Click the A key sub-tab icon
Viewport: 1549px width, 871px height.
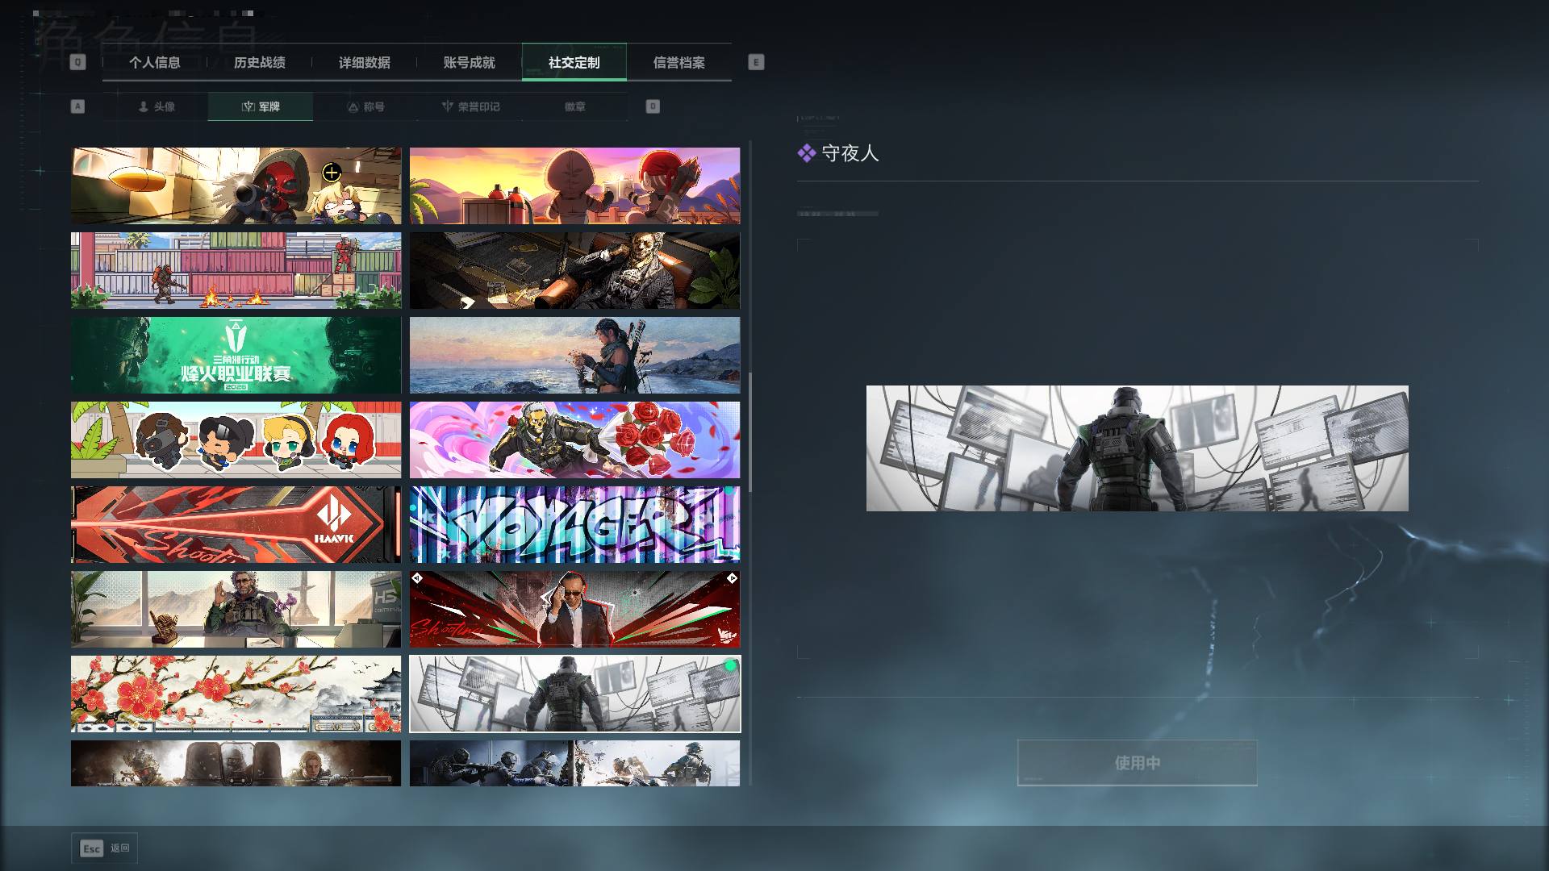pyautogui.click(x=77, y=106)
